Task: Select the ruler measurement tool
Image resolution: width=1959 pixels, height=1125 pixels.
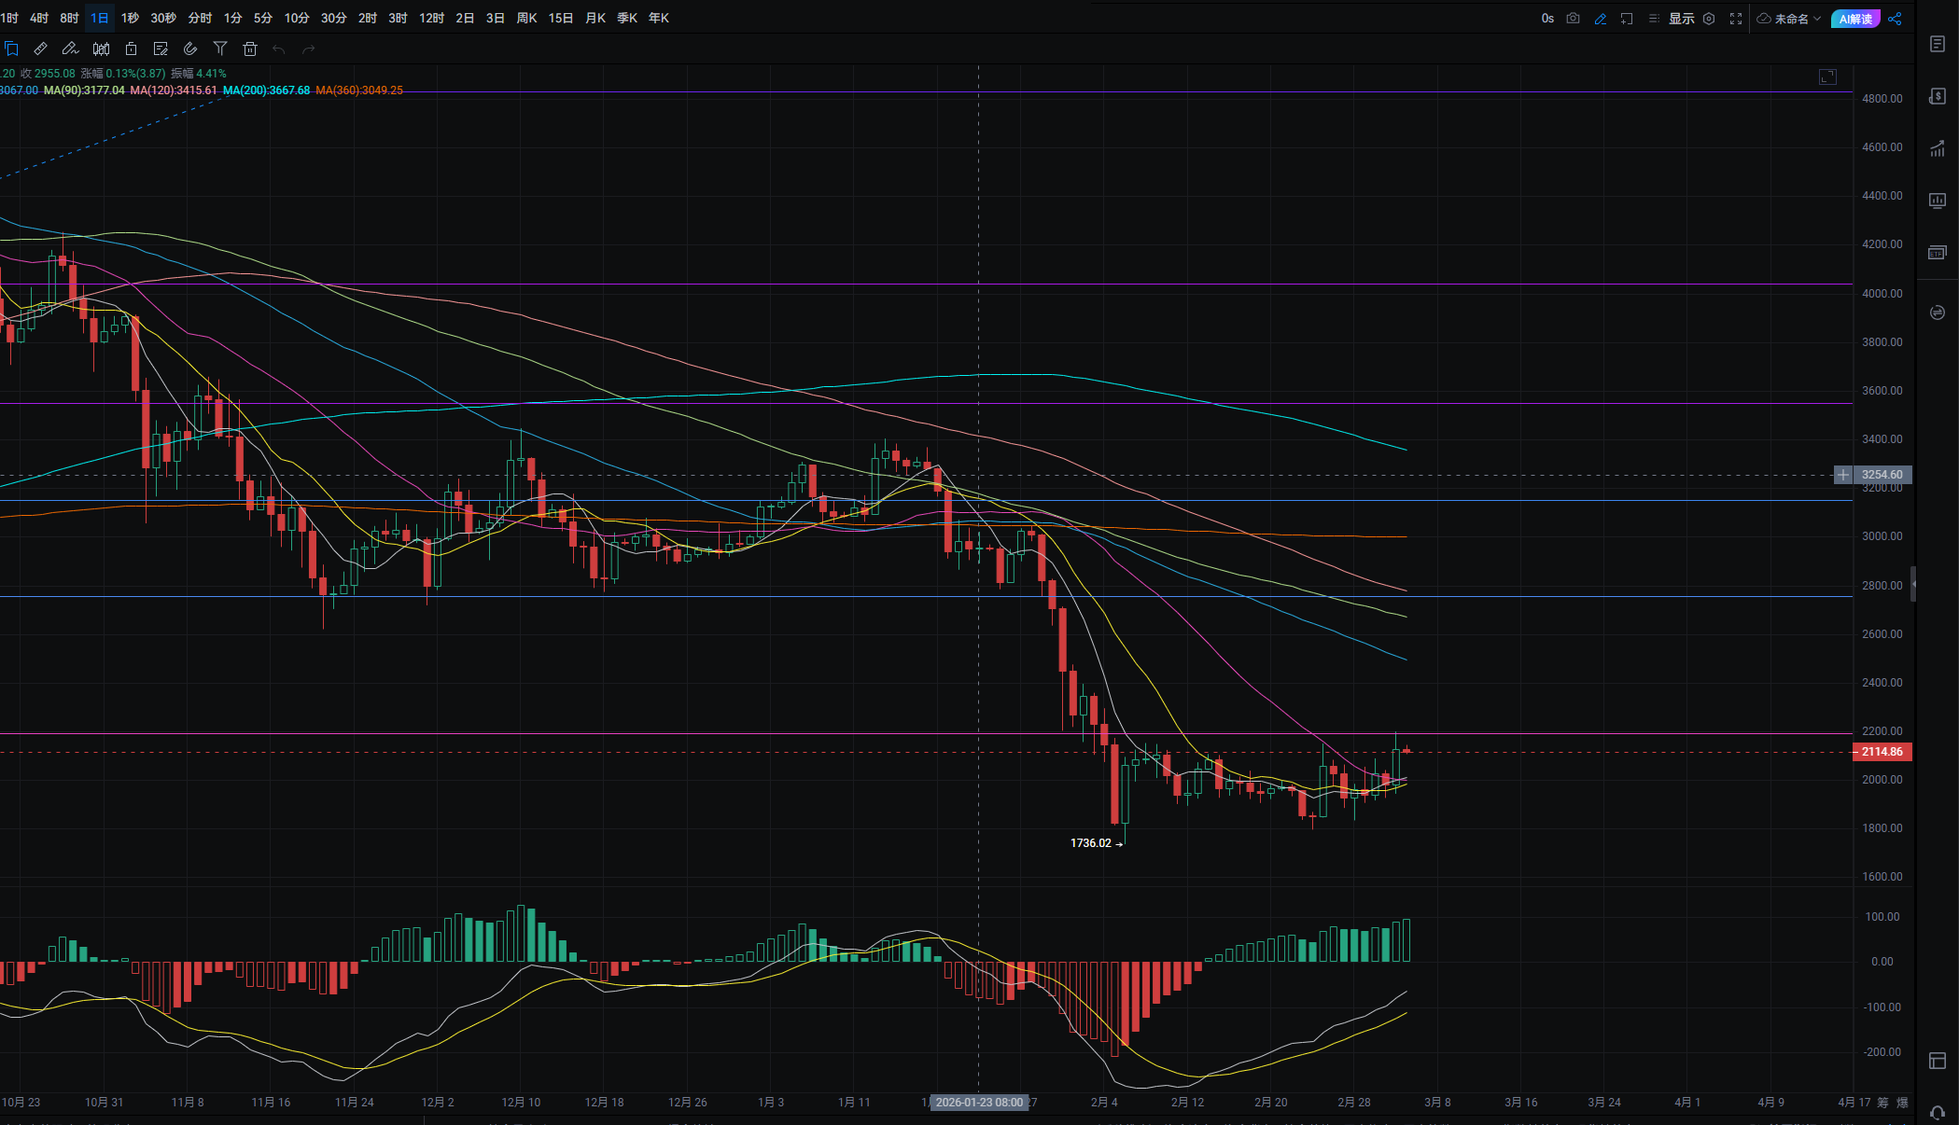Action: coord(40,49)
